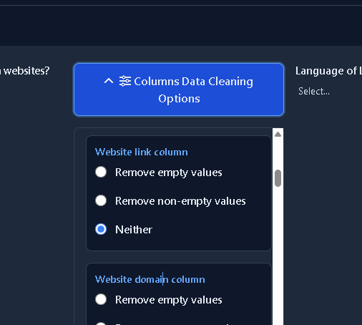Viewport: 362px width, 325px height.
Task: Select Remove empty values for Website link column
Action: coord(101,172)
